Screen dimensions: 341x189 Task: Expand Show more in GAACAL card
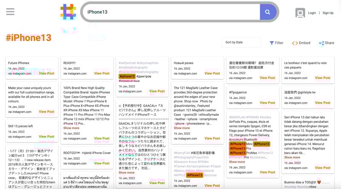tap(127, 173)
